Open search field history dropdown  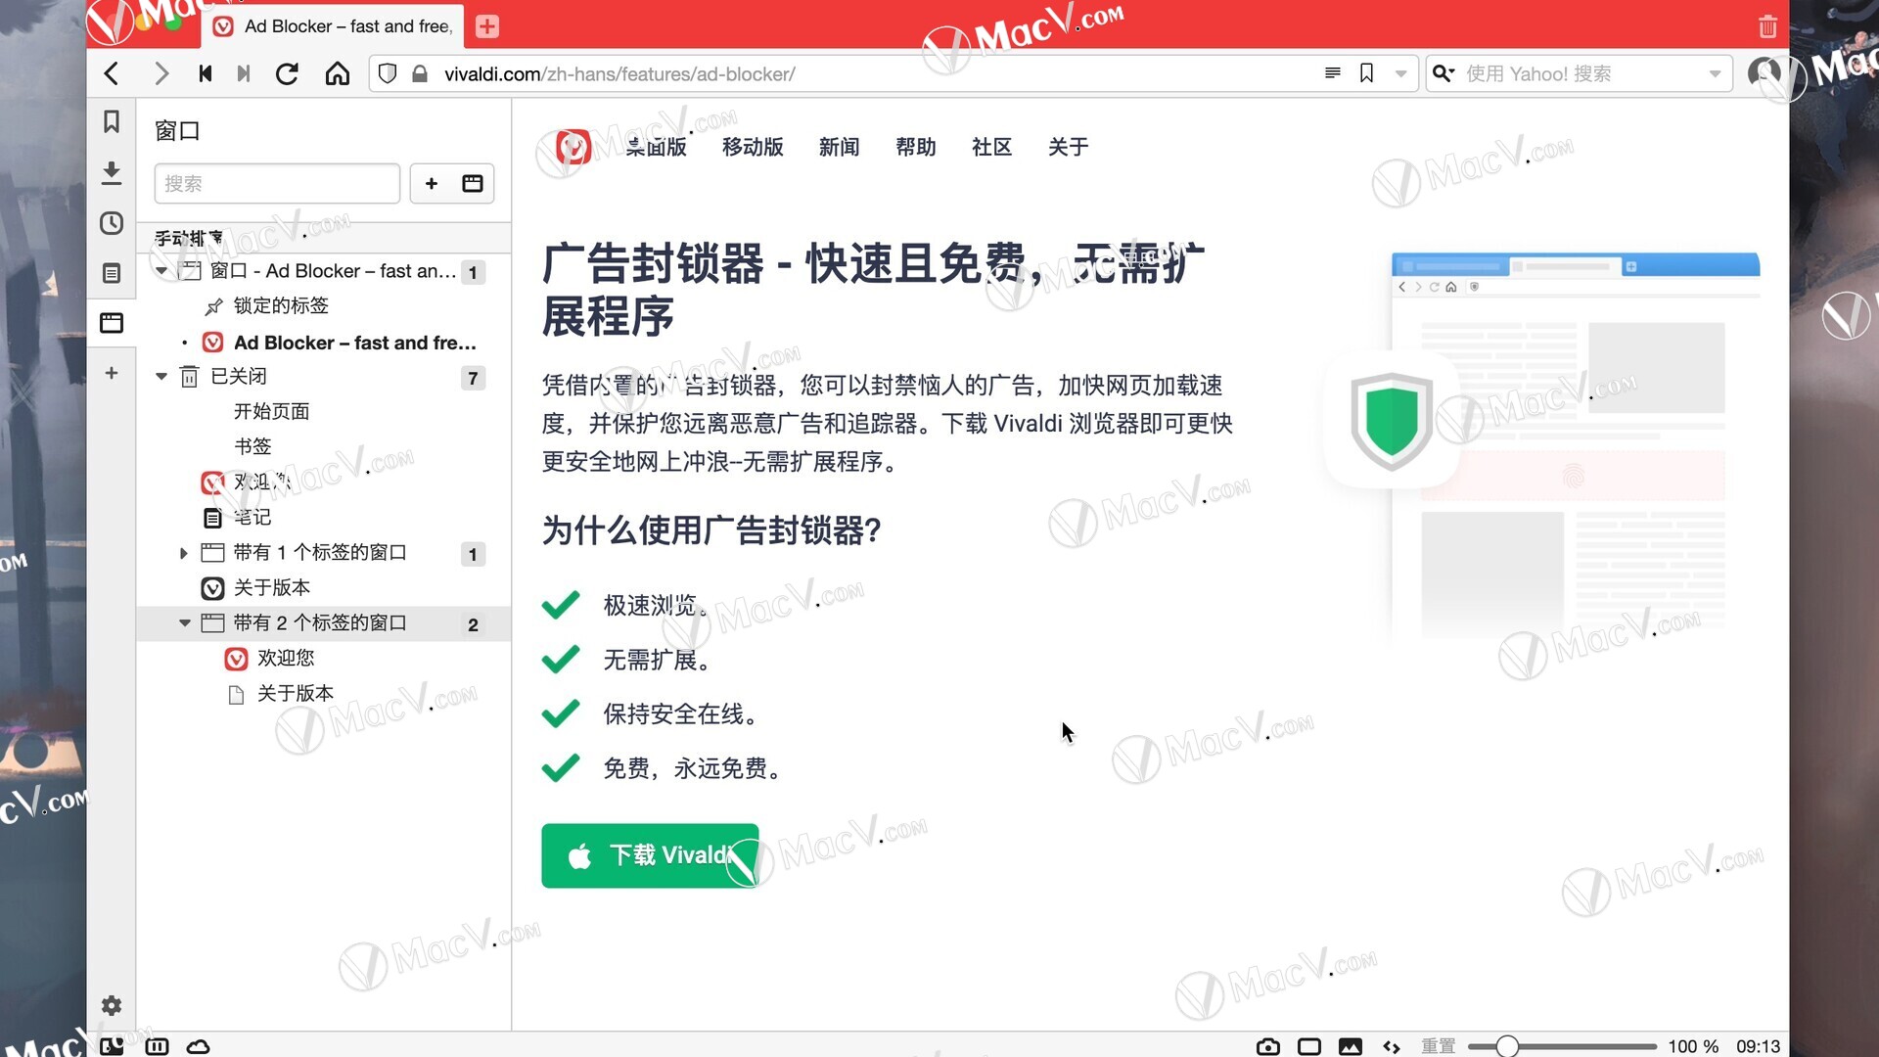(1715, 74)
